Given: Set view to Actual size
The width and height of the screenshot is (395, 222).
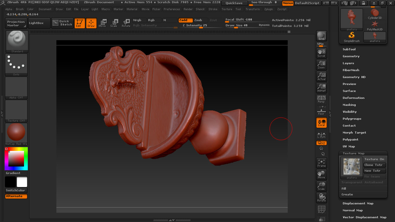Looking at the screenshot, I should pos(321,76).
